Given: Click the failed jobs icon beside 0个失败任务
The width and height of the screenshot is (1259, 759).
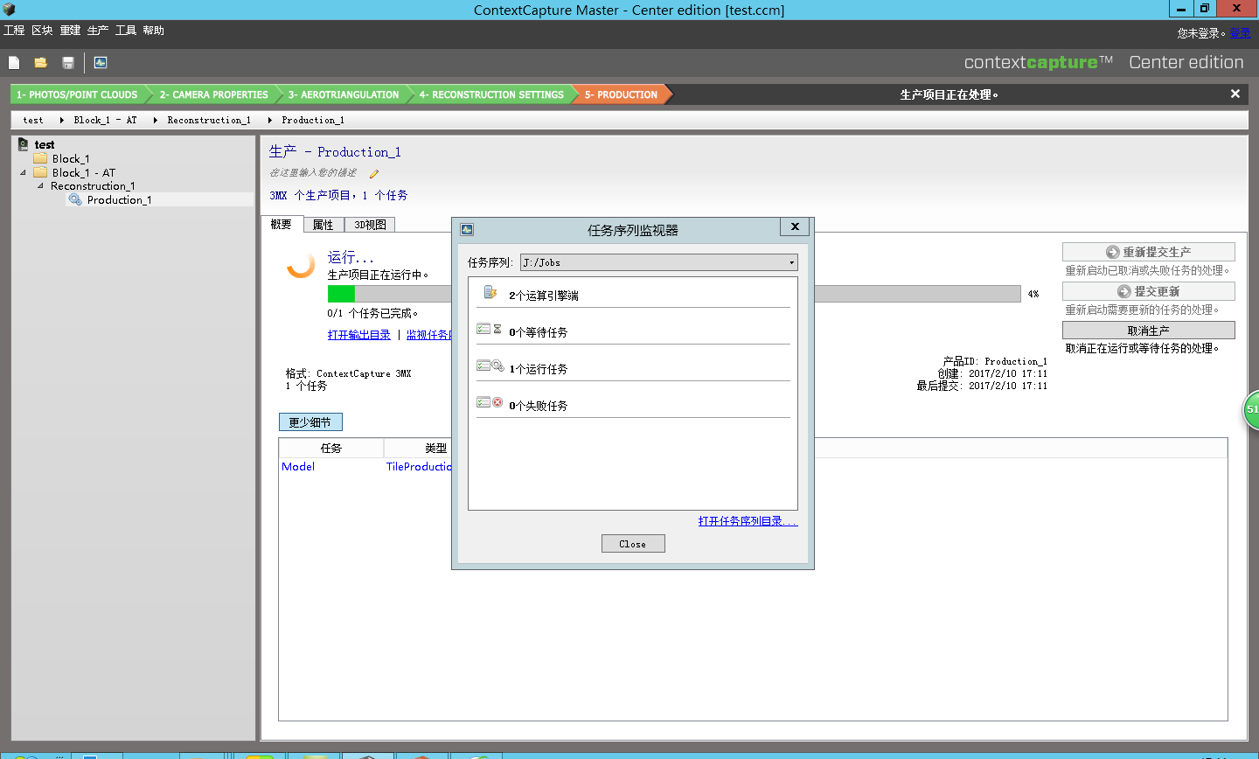Looking at the screenshot, I should click(x=490, y=403).
